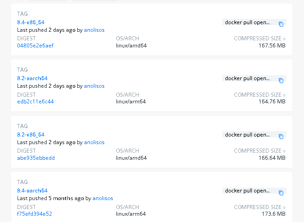This screenshot has width=304, height=222.
Task: Open the 8.4-x86_64 tag link
Action: point(31,22)
